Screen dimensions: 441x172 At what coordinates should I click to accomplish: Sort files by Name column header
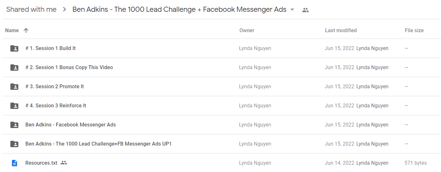coord(12,31)
